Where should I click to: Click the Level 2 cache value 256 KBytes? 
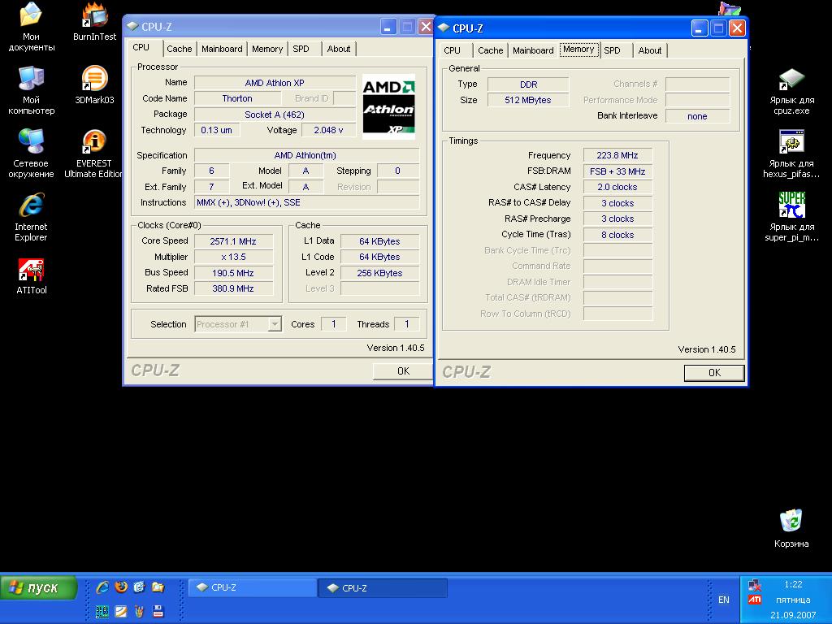[380, 273]
